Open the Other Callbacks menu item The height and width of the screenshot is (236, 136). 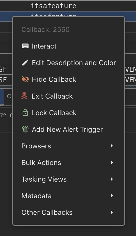47,212
